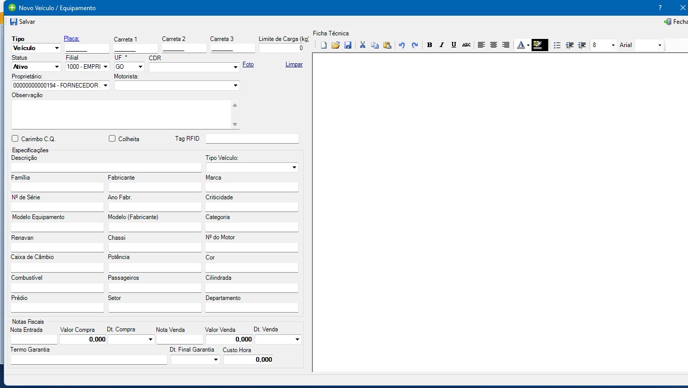Screen dimensions: 688x388
Task: Enable the Carimbo C.Q. checkbox
Action: pos(15,139)
